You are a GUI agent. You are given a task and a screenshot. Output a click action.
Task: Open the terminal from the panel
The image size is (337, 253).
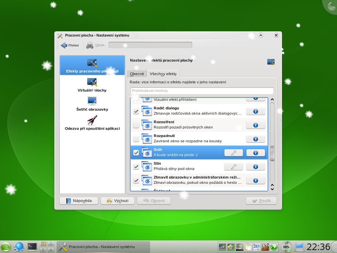(x=32, y=247)
